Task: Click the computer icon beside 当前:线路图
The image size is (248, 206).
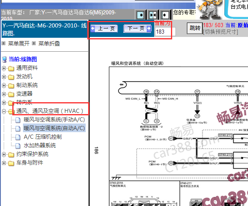Action: [x=5, y=60]
